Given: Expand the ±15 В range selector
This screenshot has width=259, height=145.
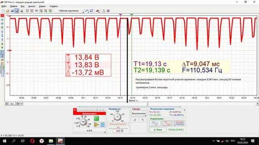Looking at the screenshot, I should (x=89, y=130).
